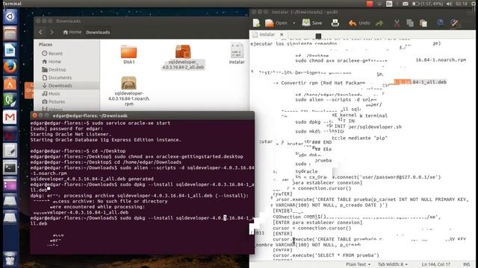Open the text editor launcher icon
478x268 pixels.
click(x=10, y=150)
